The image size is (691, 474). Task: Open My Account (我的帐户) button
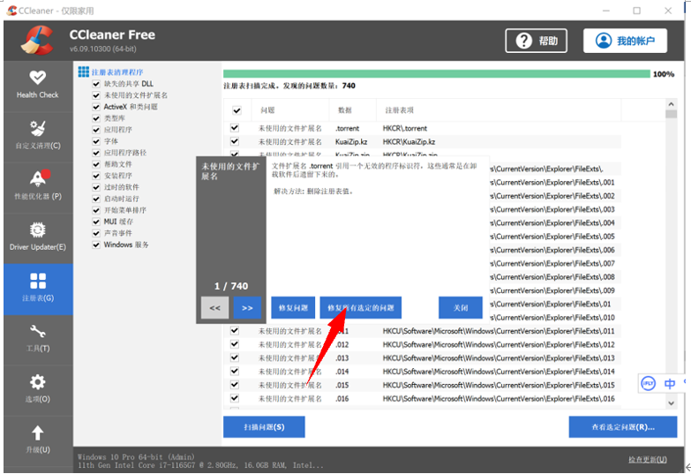(625, 41)
